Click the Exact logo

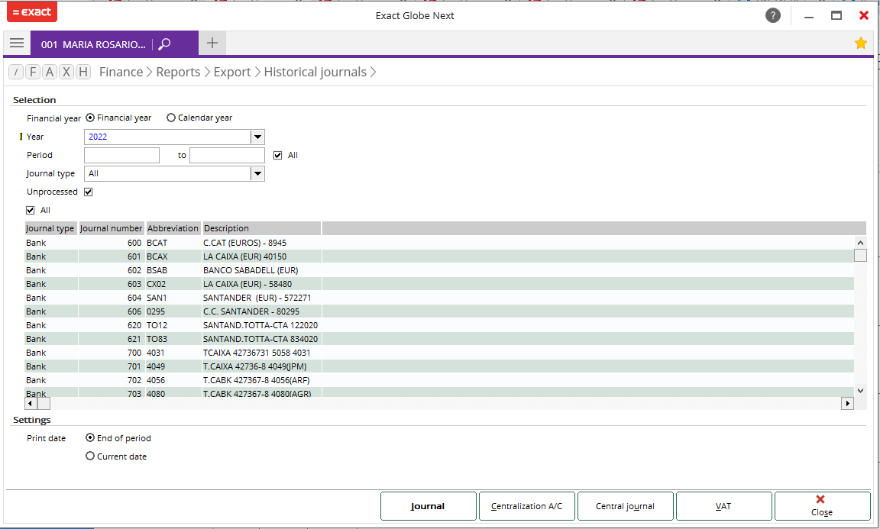(32, 11)
